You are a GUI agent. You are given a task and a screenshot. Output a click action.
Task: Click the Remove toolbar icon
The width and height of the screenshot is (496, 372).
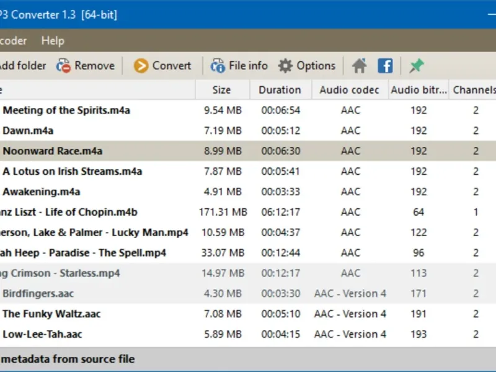(63, 66)
